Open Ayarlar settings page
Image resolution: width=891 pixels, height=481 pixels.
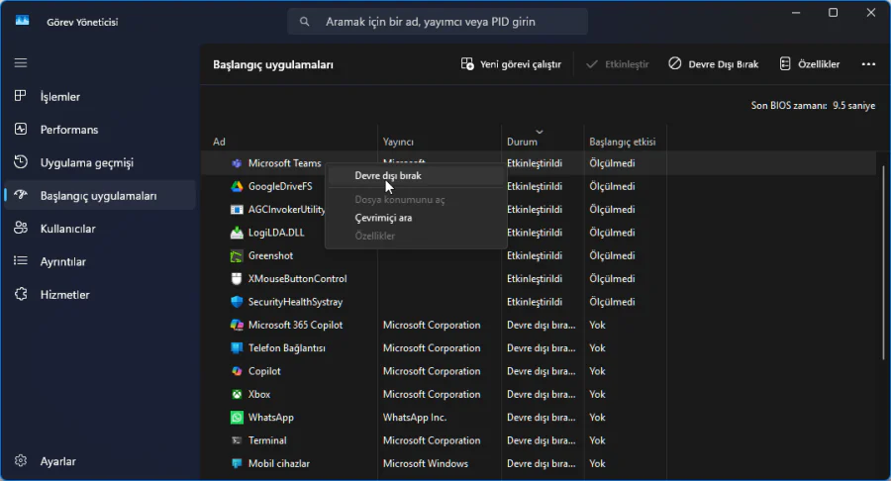(x=100, y=461)
